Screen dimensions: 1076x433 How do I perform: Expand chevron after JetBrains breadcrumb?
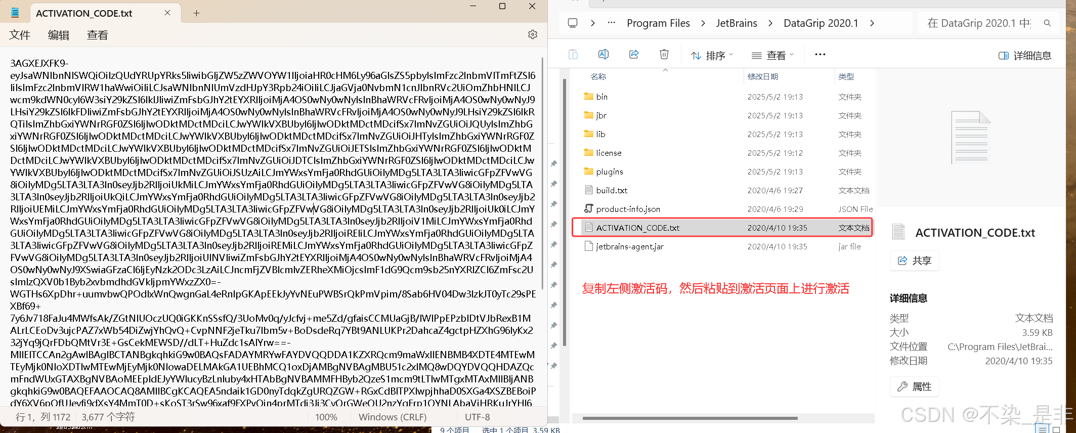pos(770,23)
